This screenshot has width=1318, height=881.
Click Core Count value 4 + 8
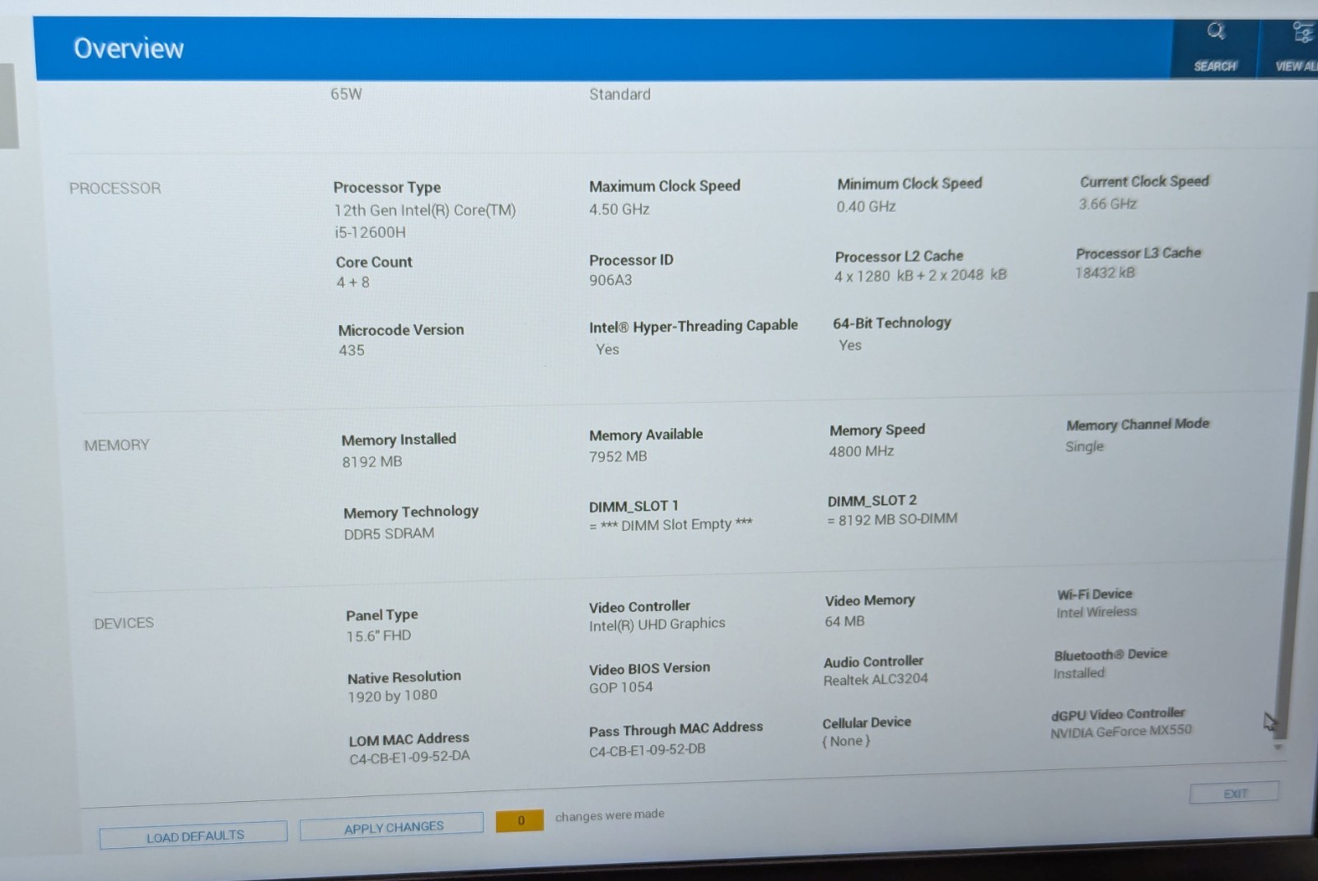(x=353, y=282)
